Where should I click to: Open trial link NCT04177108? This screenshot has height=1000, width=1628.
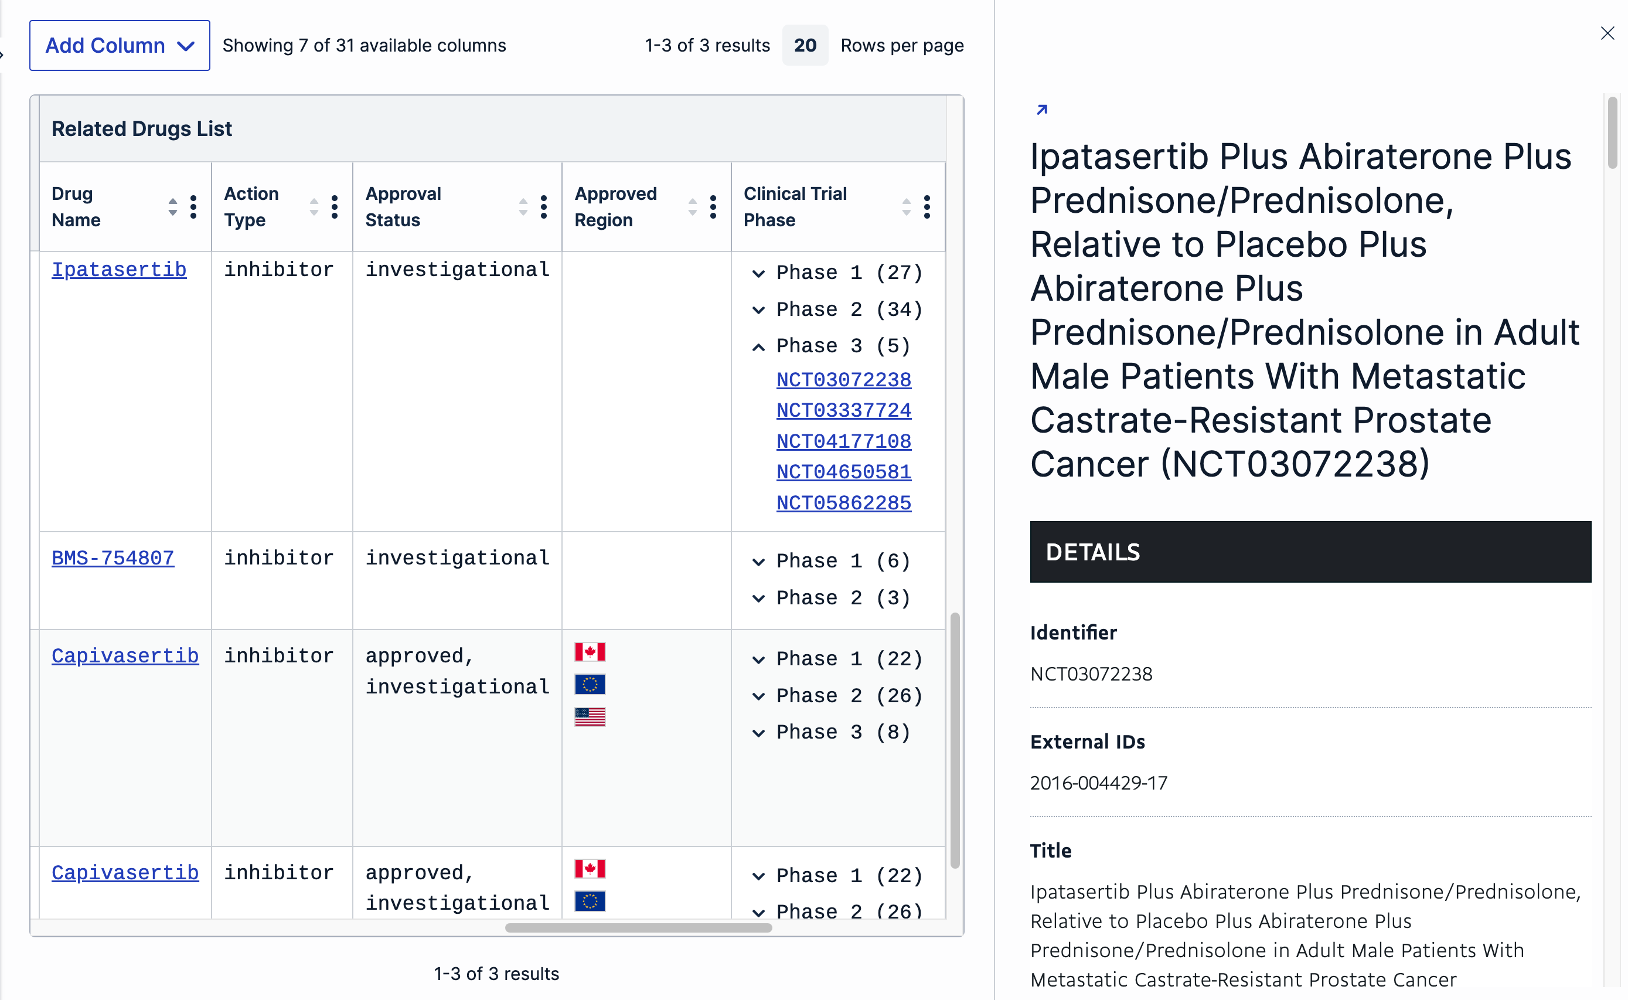tap(843, 441)
